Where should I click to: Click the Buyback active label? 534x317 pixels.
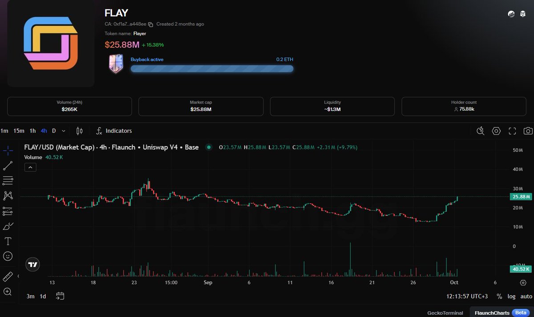(x=147, y=59)
